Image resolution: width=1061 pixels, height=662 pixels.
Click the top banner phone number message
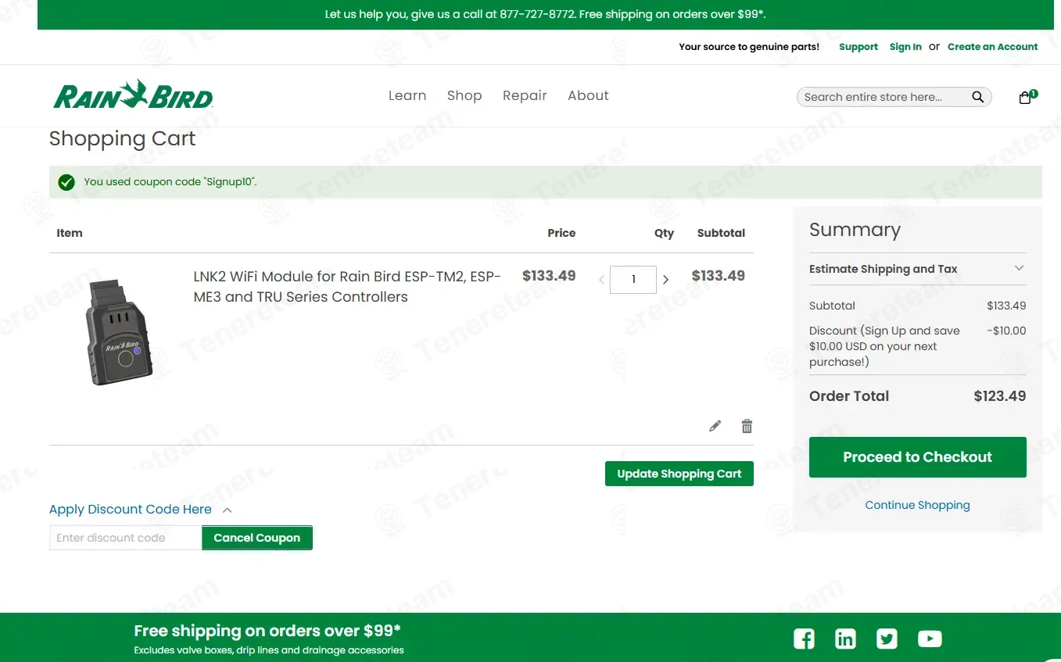[545, 15]
